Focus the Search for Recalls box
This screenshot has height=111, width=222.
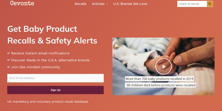(x=192, y=4)
